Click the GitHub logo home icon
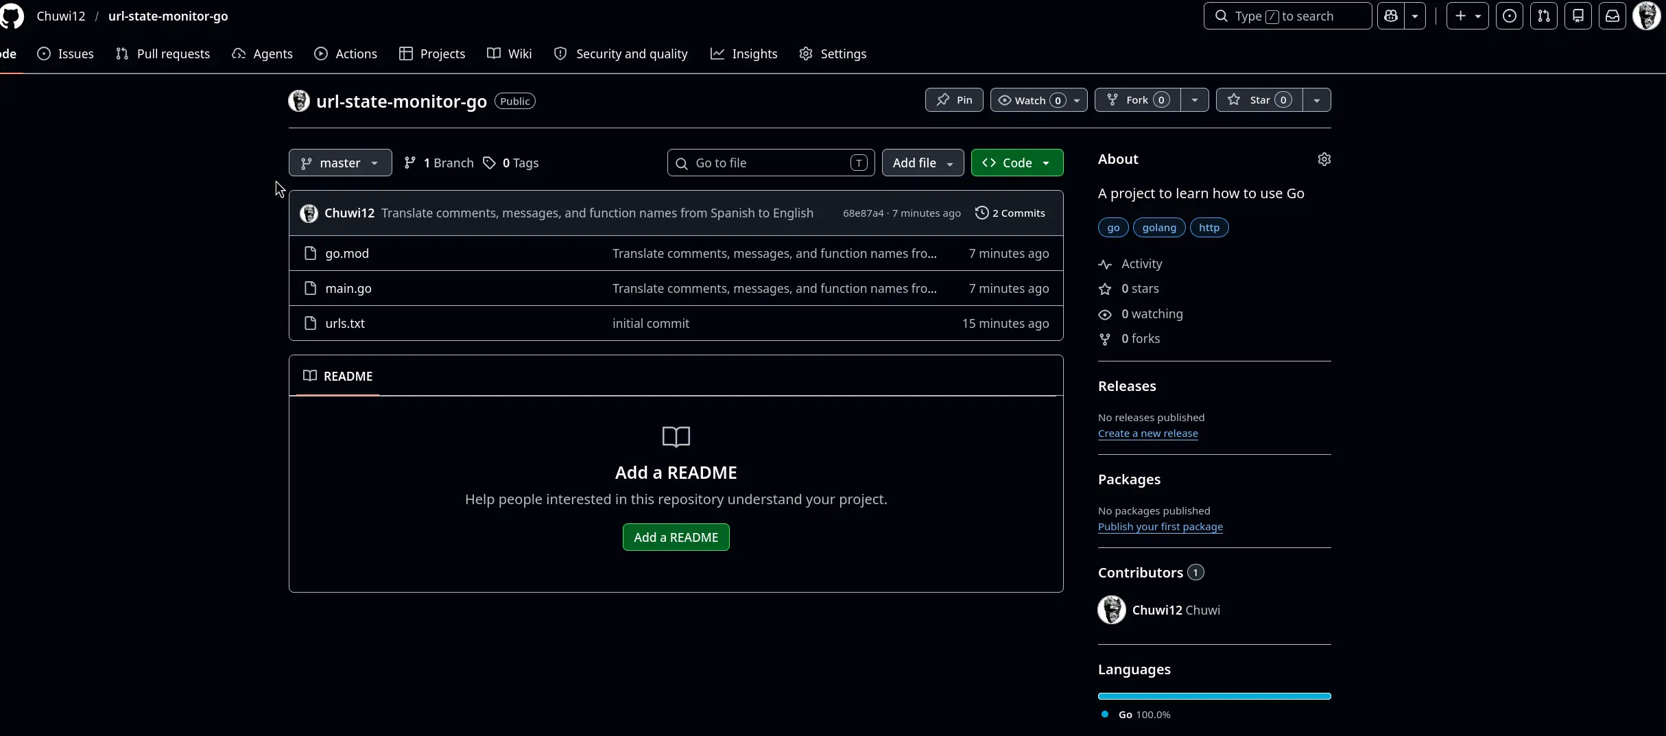The image size is (1666, 736). pyautogui.click(x=11, y=16)
